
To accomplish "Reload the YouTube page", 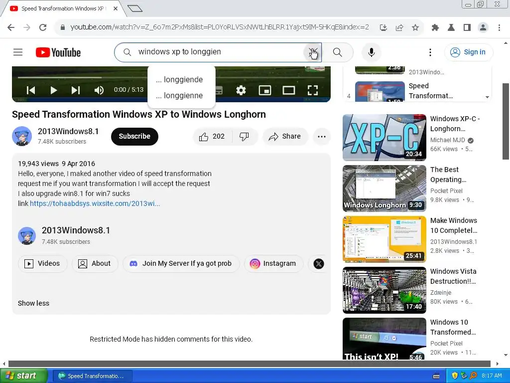I will (x=43, y=27).
